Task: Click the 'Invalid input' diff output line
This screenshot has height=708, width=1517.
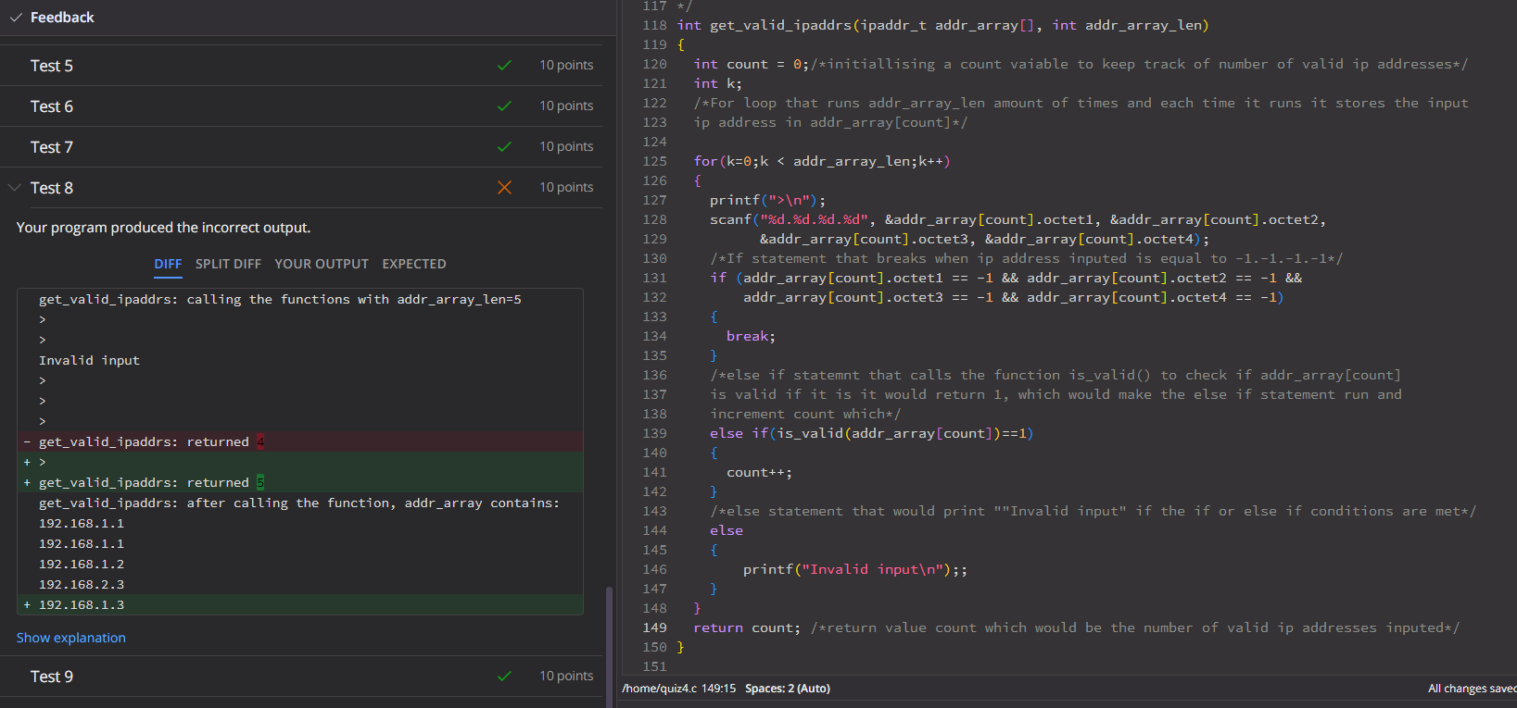Action: tap(89, 360)
